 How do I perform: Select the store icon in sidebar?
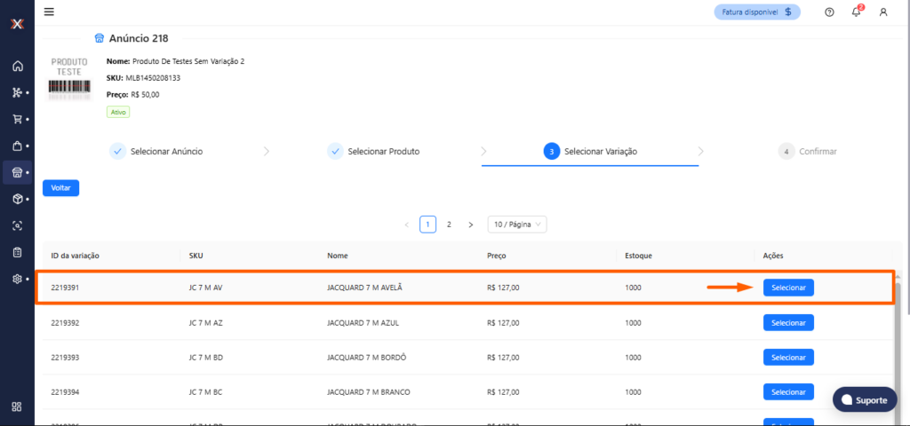coord(17,172)
